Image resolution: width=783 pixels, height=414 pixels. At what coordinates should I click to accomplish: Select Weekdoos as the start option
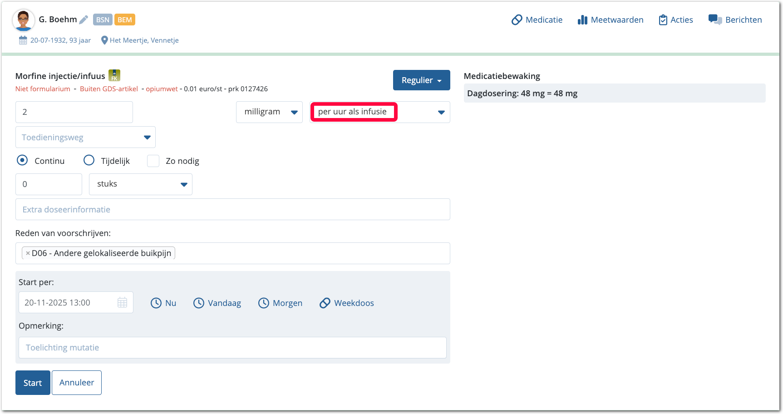click(347, 303)
